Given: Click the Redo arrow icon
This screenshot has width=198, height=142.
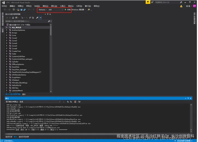Looking at the screenshot, I should 34,10.
